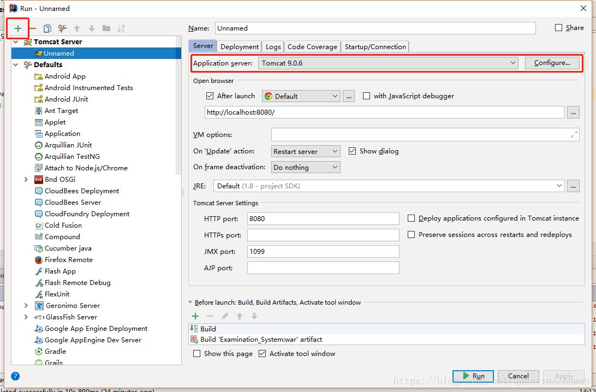
Task: Switch to the Server tab
Action: click(x=203, y=46)
